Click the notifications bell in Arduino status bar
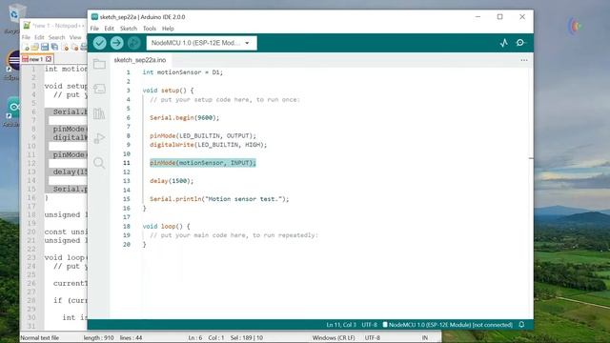 tap(521, 324)
